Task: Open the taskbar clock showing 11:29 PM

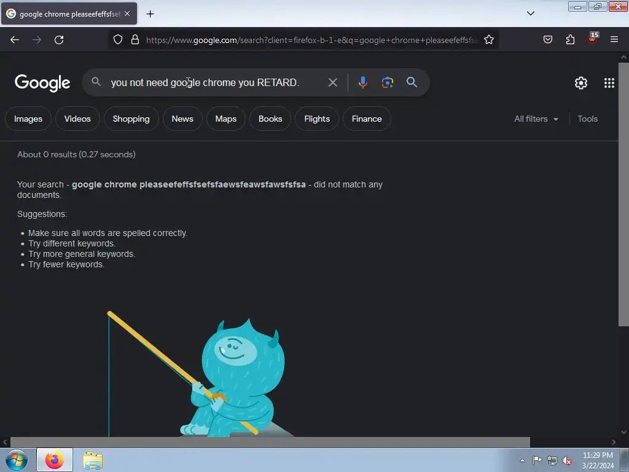Action: (x=598, y=460)
